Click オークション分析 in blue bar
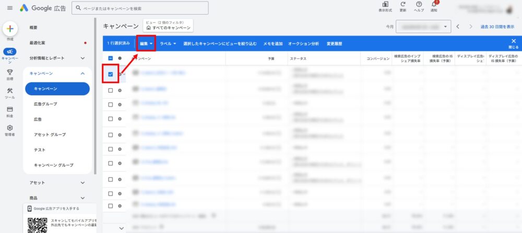 (x=303, y=44)
